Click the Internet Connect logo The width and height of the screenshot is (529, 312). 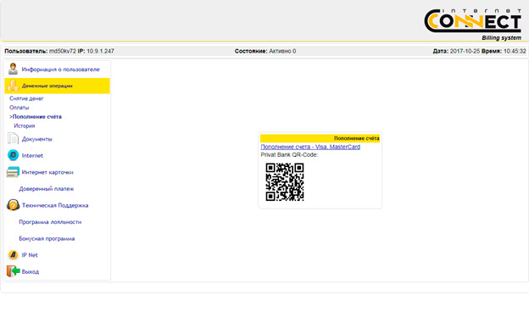[473, 21]
